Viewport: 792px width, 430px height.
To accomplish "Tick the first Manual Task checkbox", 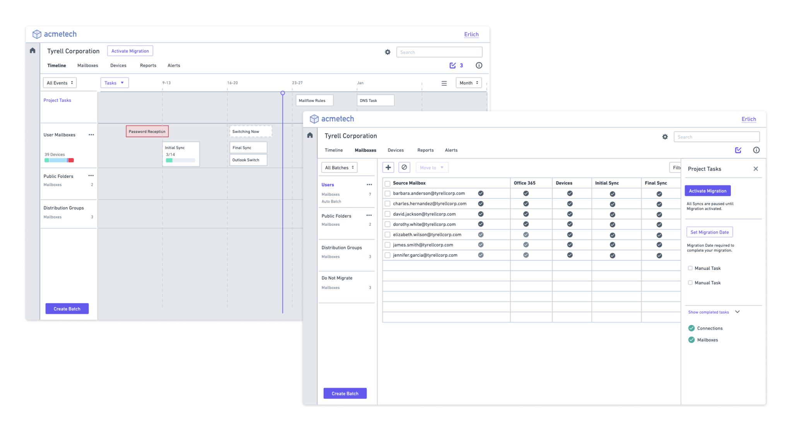I will pyautogui.click(x=690, y=268).
